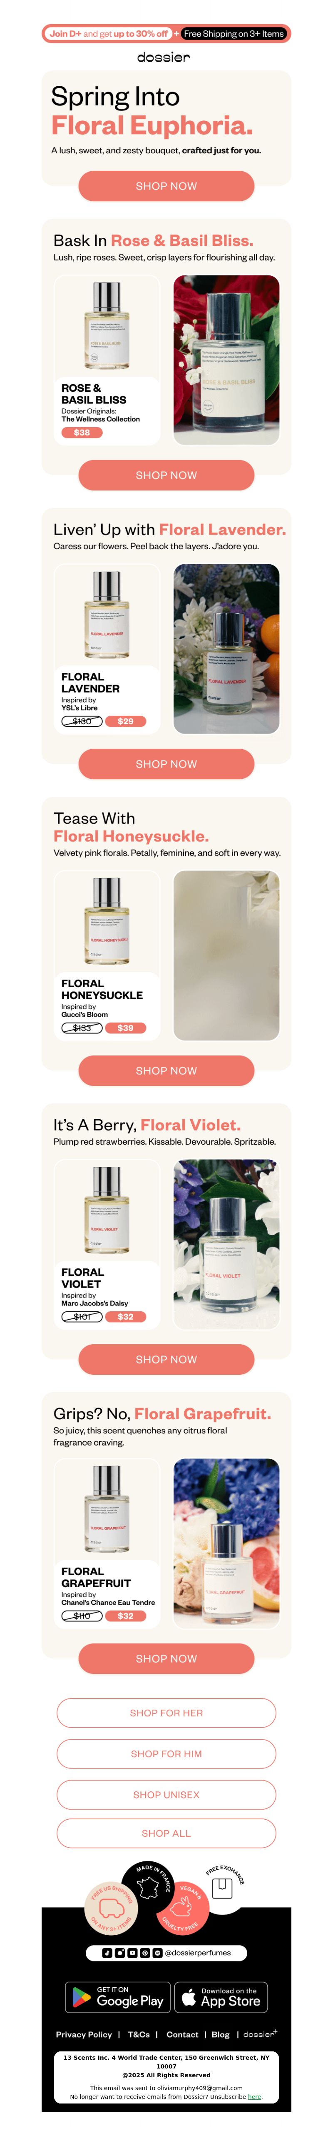Open the Instagram icon link
The width and height of the screenshot is (333, 2136).
pos(119,1952)
